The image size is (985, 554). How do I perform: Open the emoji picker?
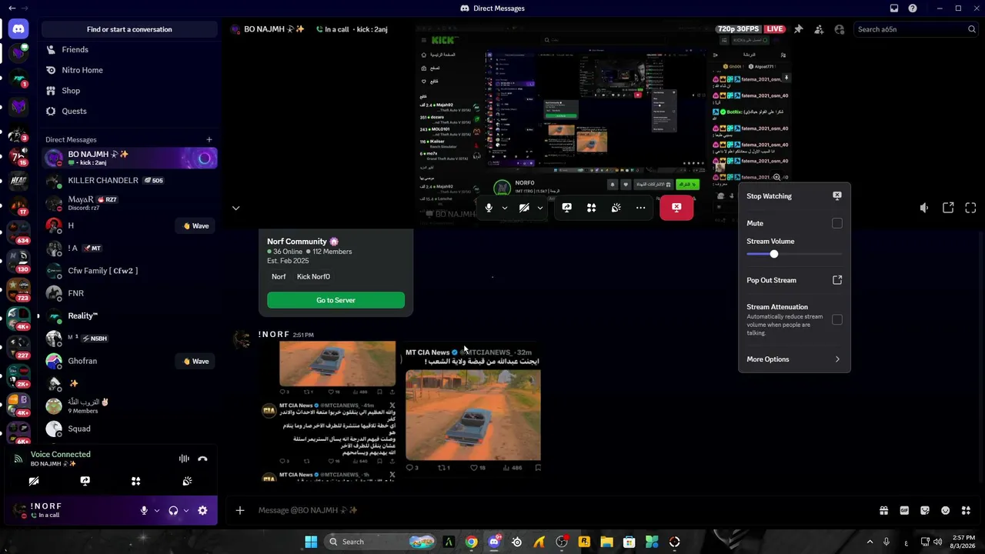pos(946,510)
